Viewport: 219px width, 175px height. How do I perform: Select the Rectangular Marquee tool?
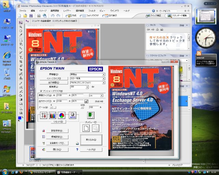pos(21,40)
